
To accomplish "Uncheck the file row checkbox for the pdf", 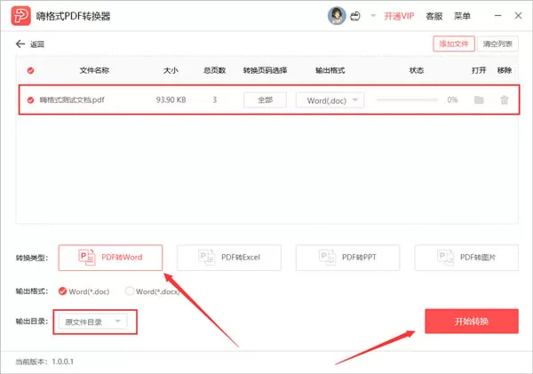I will pyautogui.click(x=30, y=100).
